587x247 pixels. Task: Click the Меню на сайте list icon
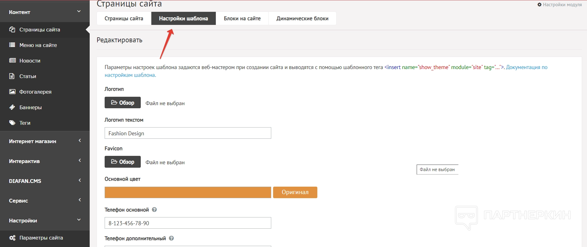click(x=12, y=45)
